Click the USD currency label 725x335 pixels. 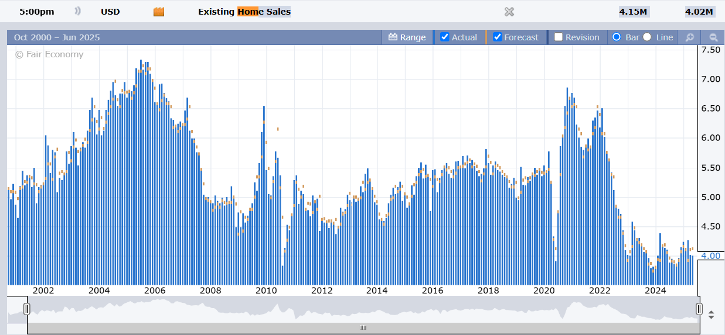[110, 12]
